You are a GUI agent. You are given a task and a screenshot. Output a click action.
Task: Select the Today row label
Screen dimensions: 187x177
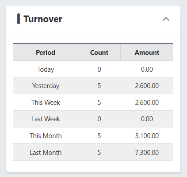pos(46,69)
